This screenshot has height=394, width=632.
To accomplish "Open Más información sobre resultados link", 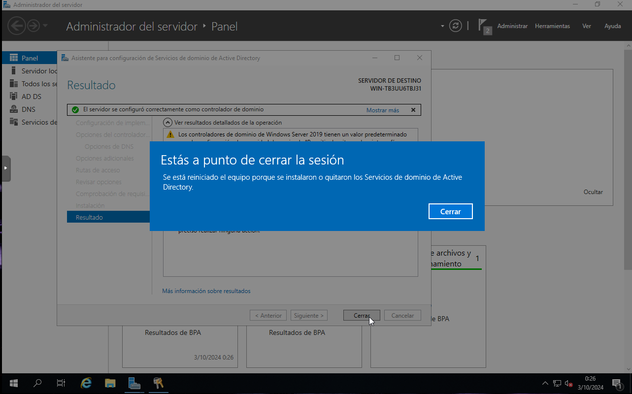I will point(206,291).
